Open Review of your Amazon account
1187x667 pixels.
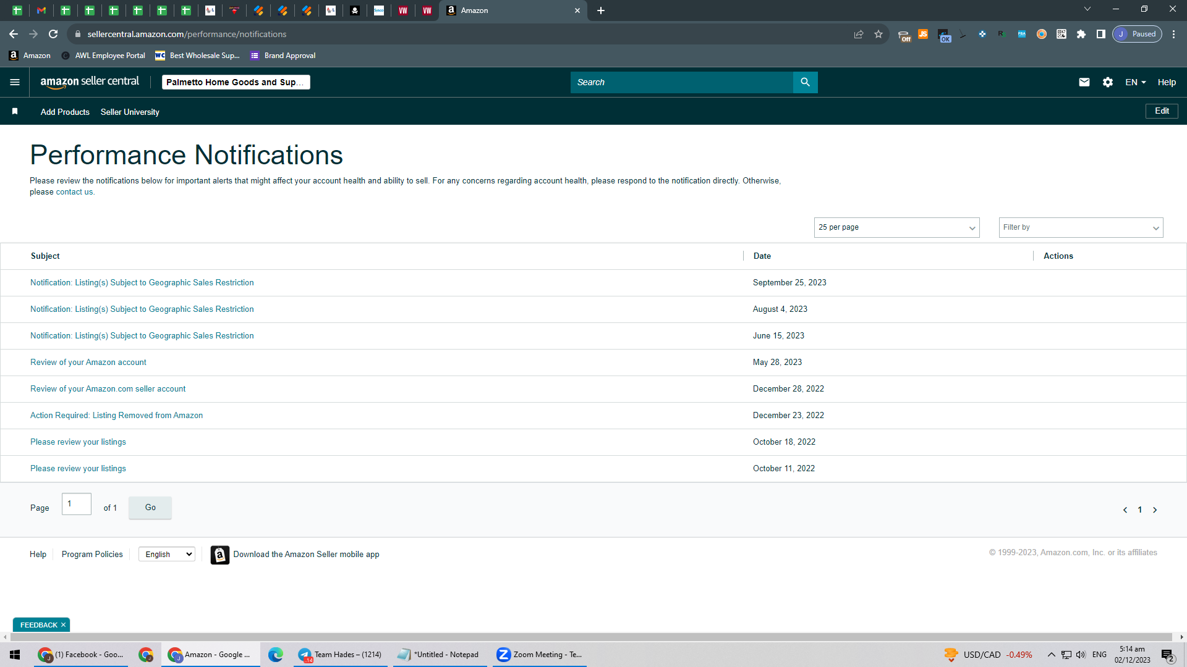click(x=88, y=363)
